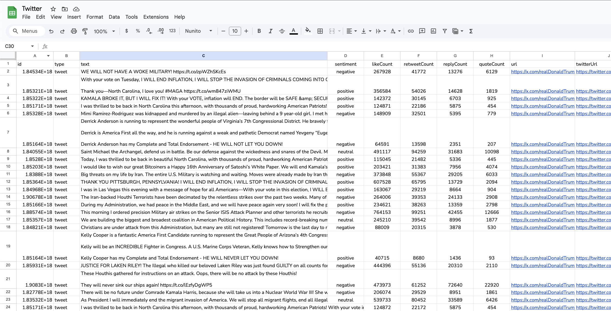Image resolution: width=611 pixels, height=311 pixels.
Task: Select the paint format roller tool
Action: [85, 31]
